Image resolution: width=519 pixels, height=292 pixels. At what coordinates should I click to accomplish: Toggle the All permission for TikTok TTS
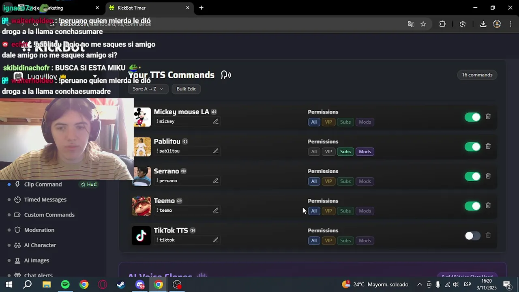pos(314,240)
